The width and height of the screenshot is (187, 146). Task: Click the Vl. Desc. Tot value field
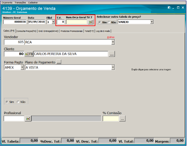tap(107, 141)
